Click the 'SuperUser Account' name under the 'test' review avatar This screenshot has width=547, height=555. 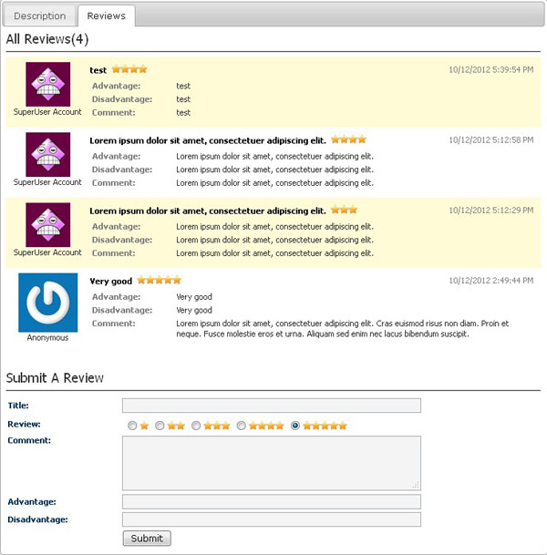coord(47,112)
